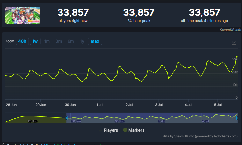
Task: Select the 3m zoom range
Action: point(59,41)
